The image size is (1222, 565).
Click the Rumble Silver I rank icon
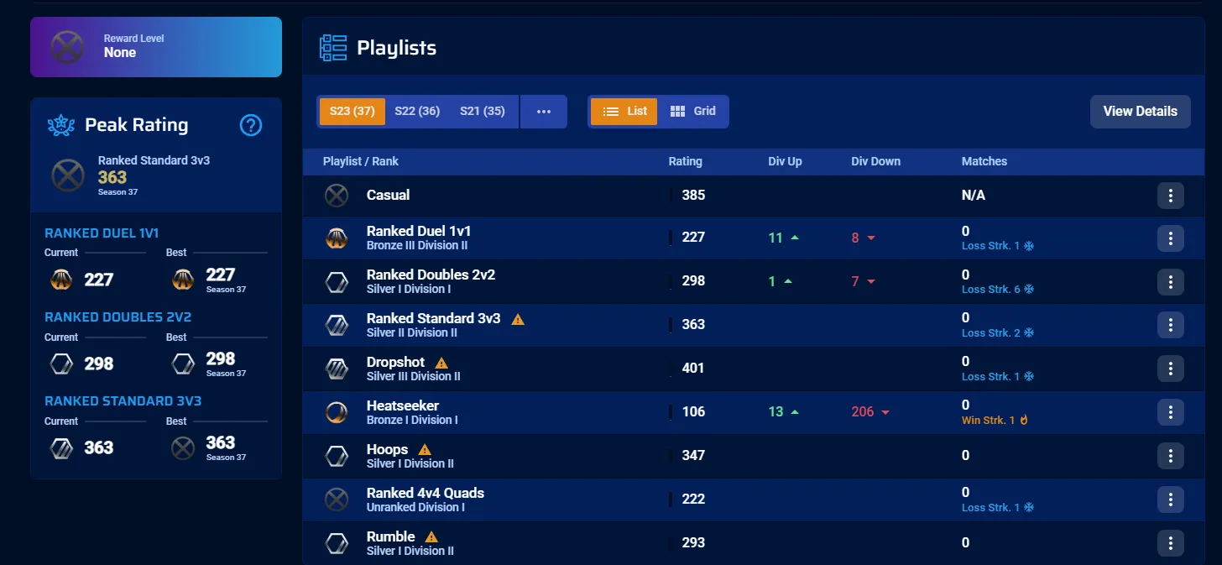pos(337,544)
